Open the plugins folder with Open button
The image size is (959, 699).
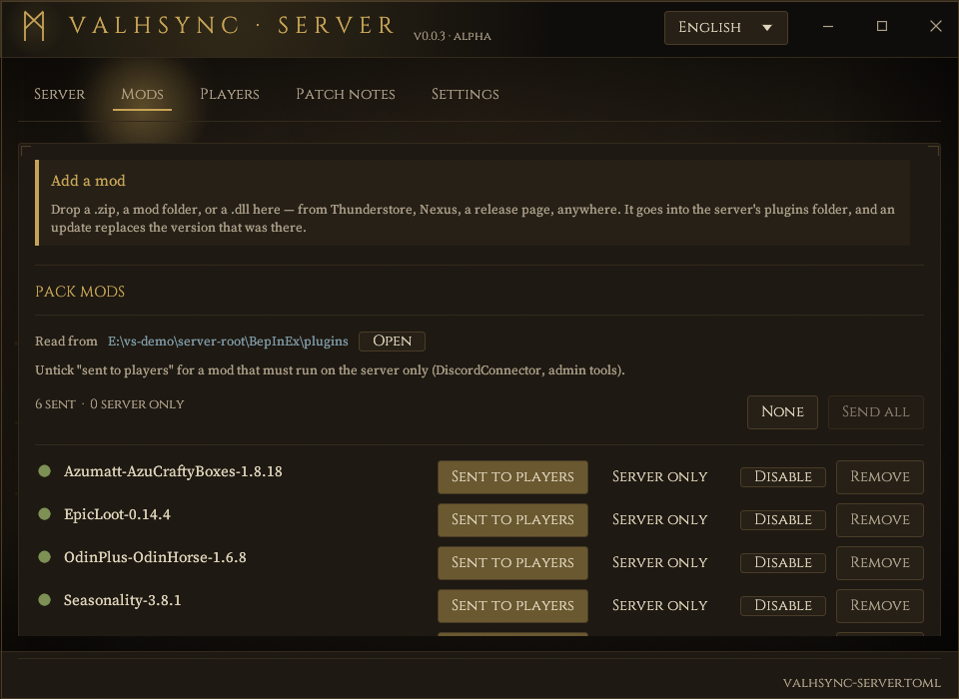(392, 342)
